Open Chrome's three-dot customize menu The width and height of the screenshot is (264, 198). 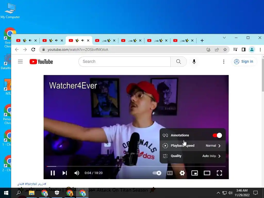[x=260, y=49]
